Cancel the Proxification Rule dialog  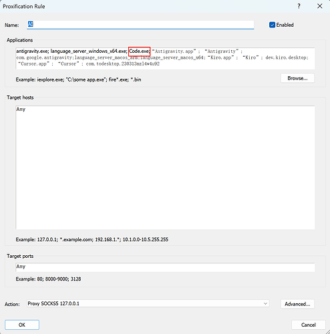click(x=309, y=325)
